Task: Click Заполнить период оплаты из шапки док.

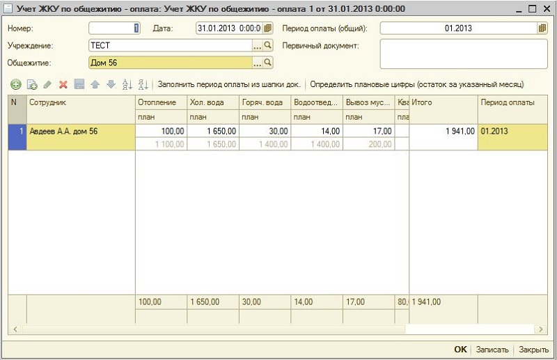Action: [x=229, y=84]
